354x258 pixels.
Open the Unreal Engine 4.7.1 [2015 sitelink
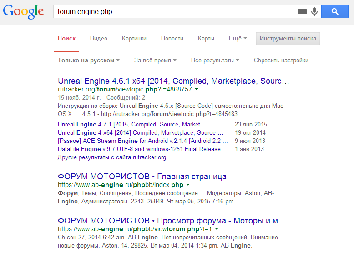pyautogui.click(x=132, y=125)
